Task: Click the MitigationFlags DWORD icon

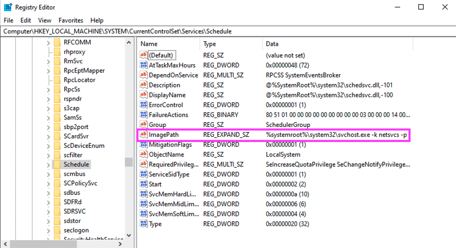Action: click(x=143, y=145)
